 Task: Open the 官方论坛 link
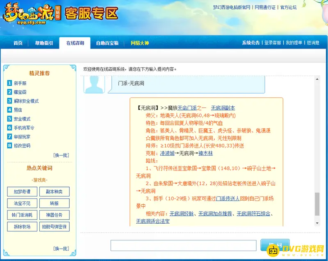click(x=288, y=7)
